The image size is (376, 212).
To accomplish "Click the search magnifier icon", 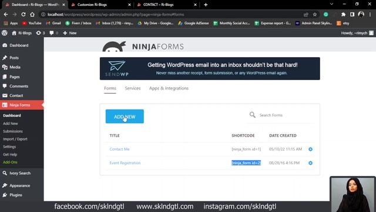I will coord(252,115).
